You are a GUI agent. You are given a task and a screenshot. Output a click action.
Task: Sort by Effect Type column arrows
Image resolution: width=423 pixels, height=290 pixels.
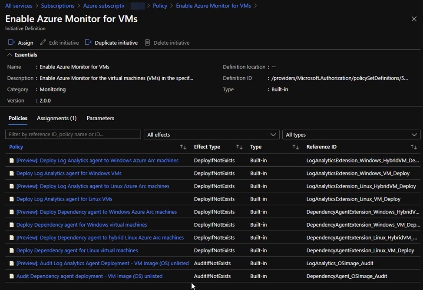click(x=239, y=147)
